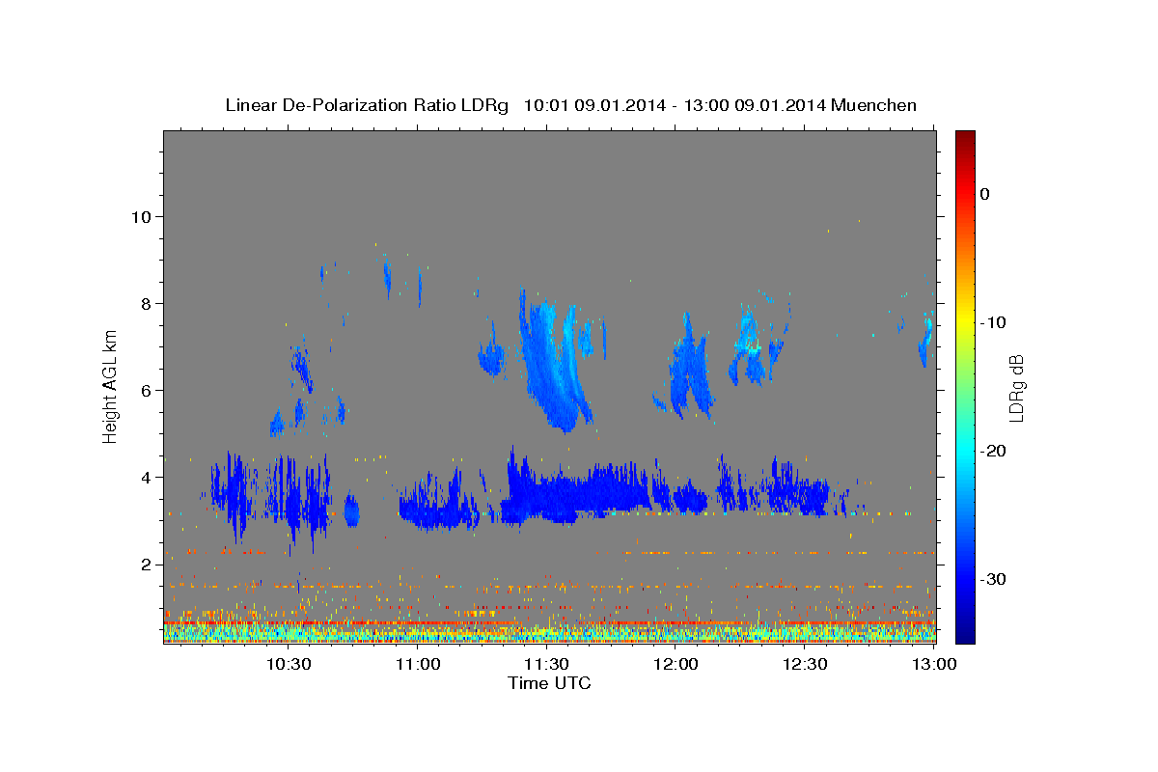This screenshot has height=772, width=1158.
Task: Click the colorbar value -30
Action: [x=993, y=579]
